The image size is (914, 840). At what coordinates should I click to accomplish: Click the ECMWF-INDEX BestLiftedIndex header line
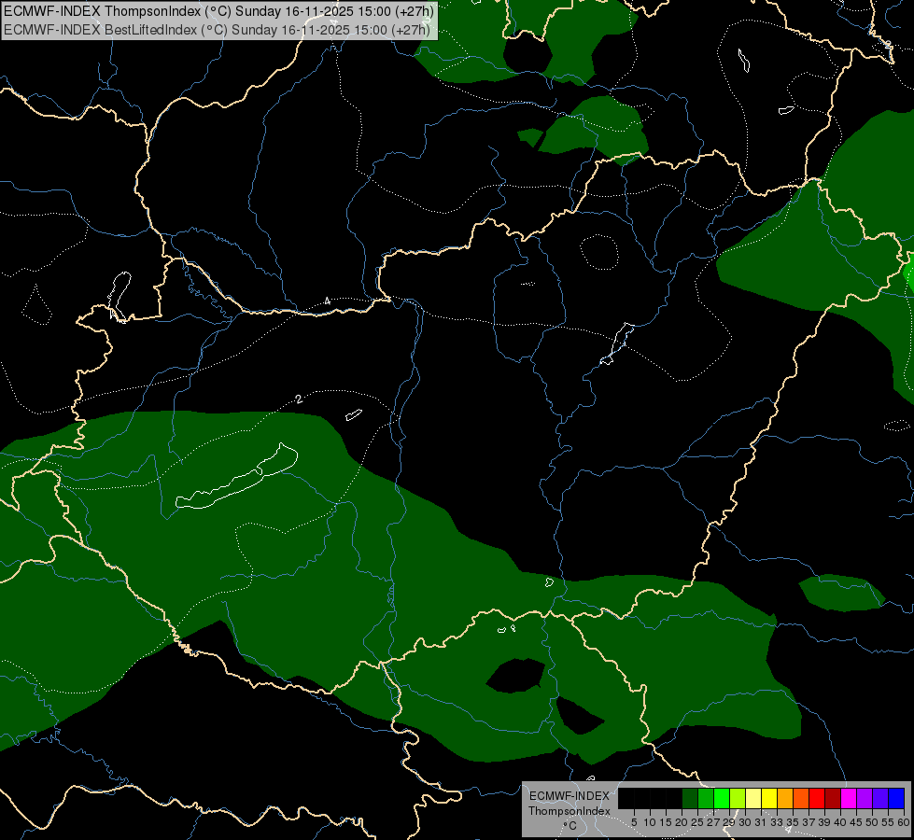click(x=217, y=29)
